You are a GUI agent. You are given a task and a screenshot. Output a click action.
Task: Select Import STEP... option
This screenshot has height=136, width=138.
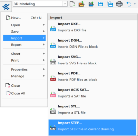click(92, 127)
